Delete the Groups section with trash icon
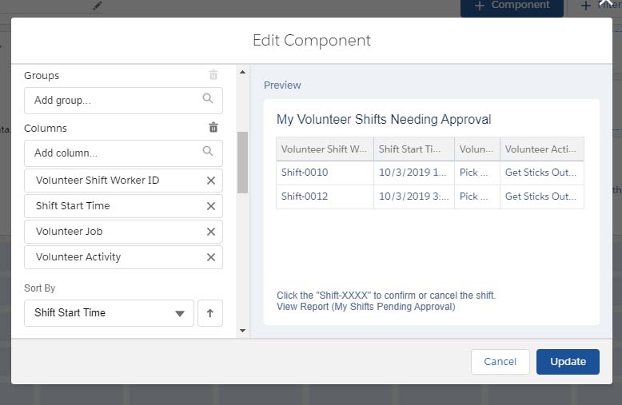 pos(213,75)
